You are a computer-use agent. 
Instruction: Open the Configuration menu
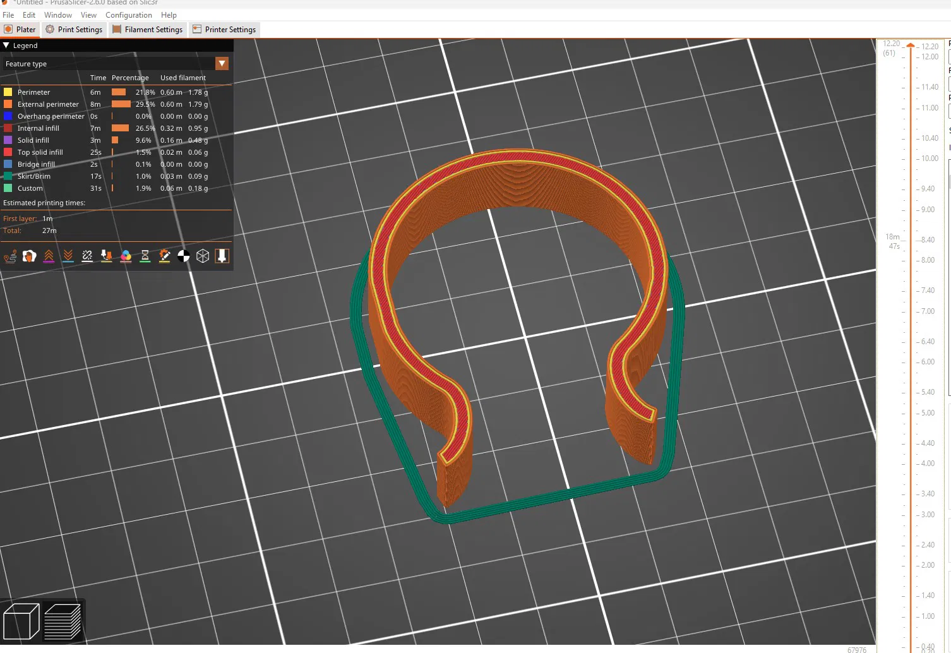click(129, 15)
